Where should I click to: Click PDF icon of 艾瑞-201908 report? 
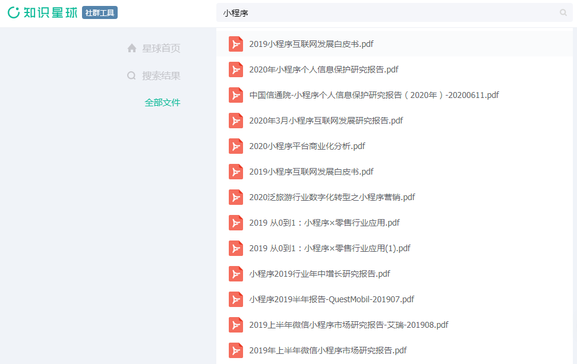[236, 325]
